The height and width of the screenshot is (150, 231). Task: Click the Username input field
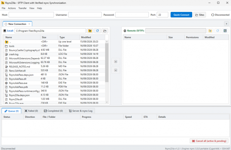(x=85, y=15)
